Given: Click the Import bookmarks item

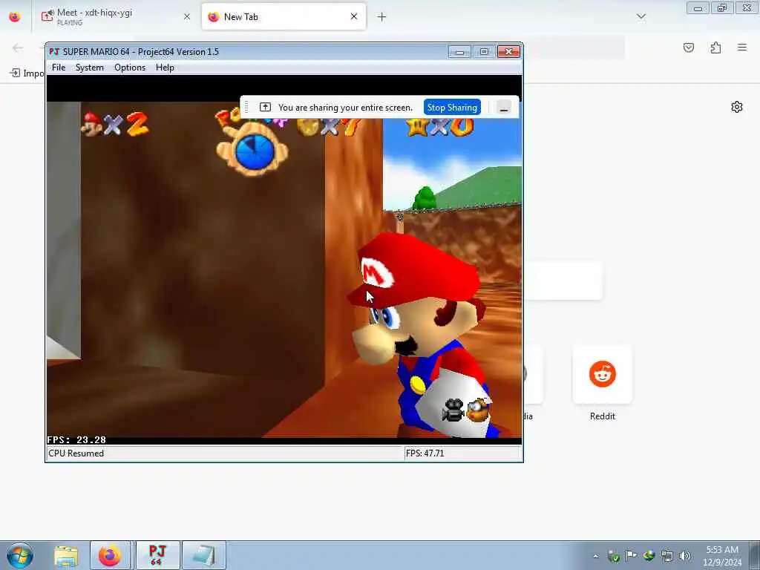Looking at the screenshot, I should point(27,73).
